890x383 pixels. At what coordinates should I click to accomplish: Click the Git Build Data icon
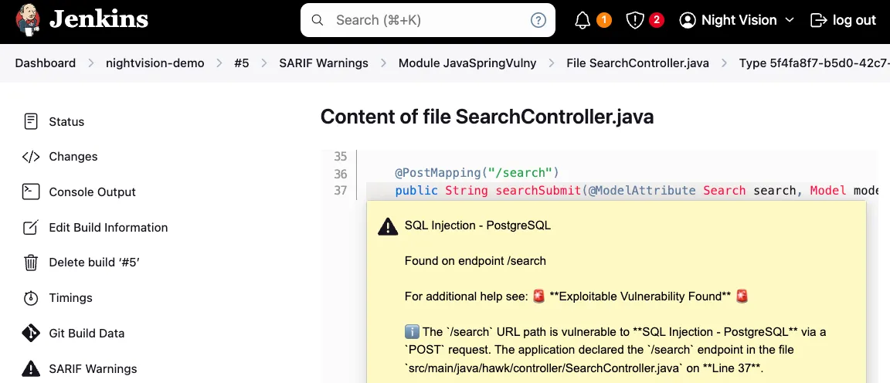coord(31,333)
